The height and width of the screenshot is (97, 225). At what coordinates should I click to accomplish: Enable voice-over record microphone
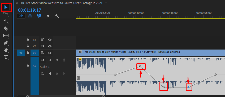[64, 60]
